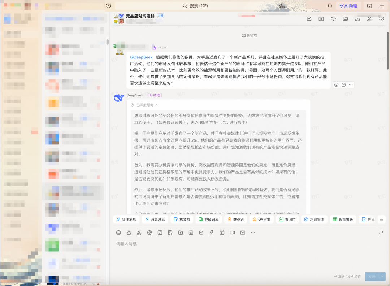This screenshot has height=286, width=390.
Task: Collapse the 已深度思考 thinking section
Action: [156, 105]
